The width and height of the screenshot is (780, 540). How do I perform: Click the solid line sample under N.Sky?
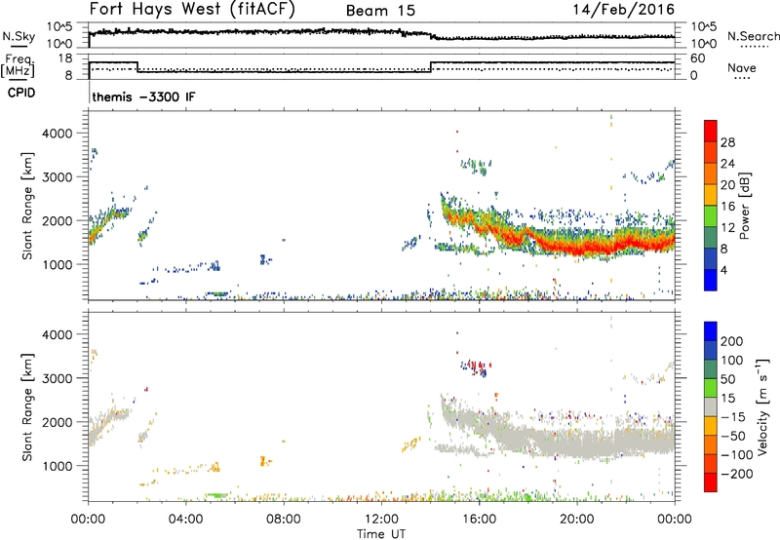pos(19,48)
